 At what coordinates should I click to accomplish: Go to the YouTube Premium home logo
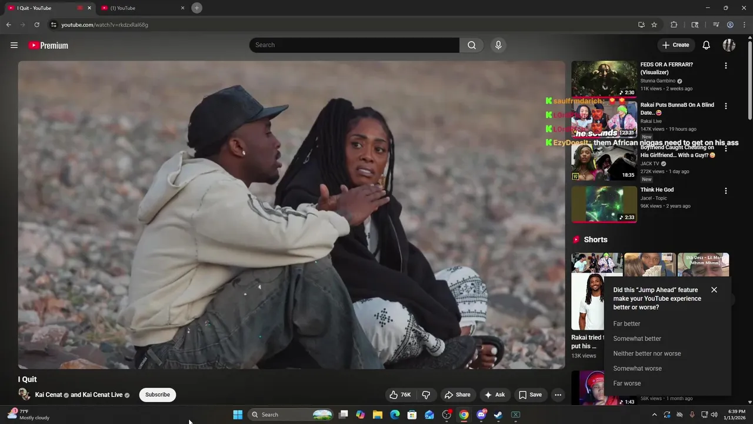pyautogui.click(x=48, y=45)
